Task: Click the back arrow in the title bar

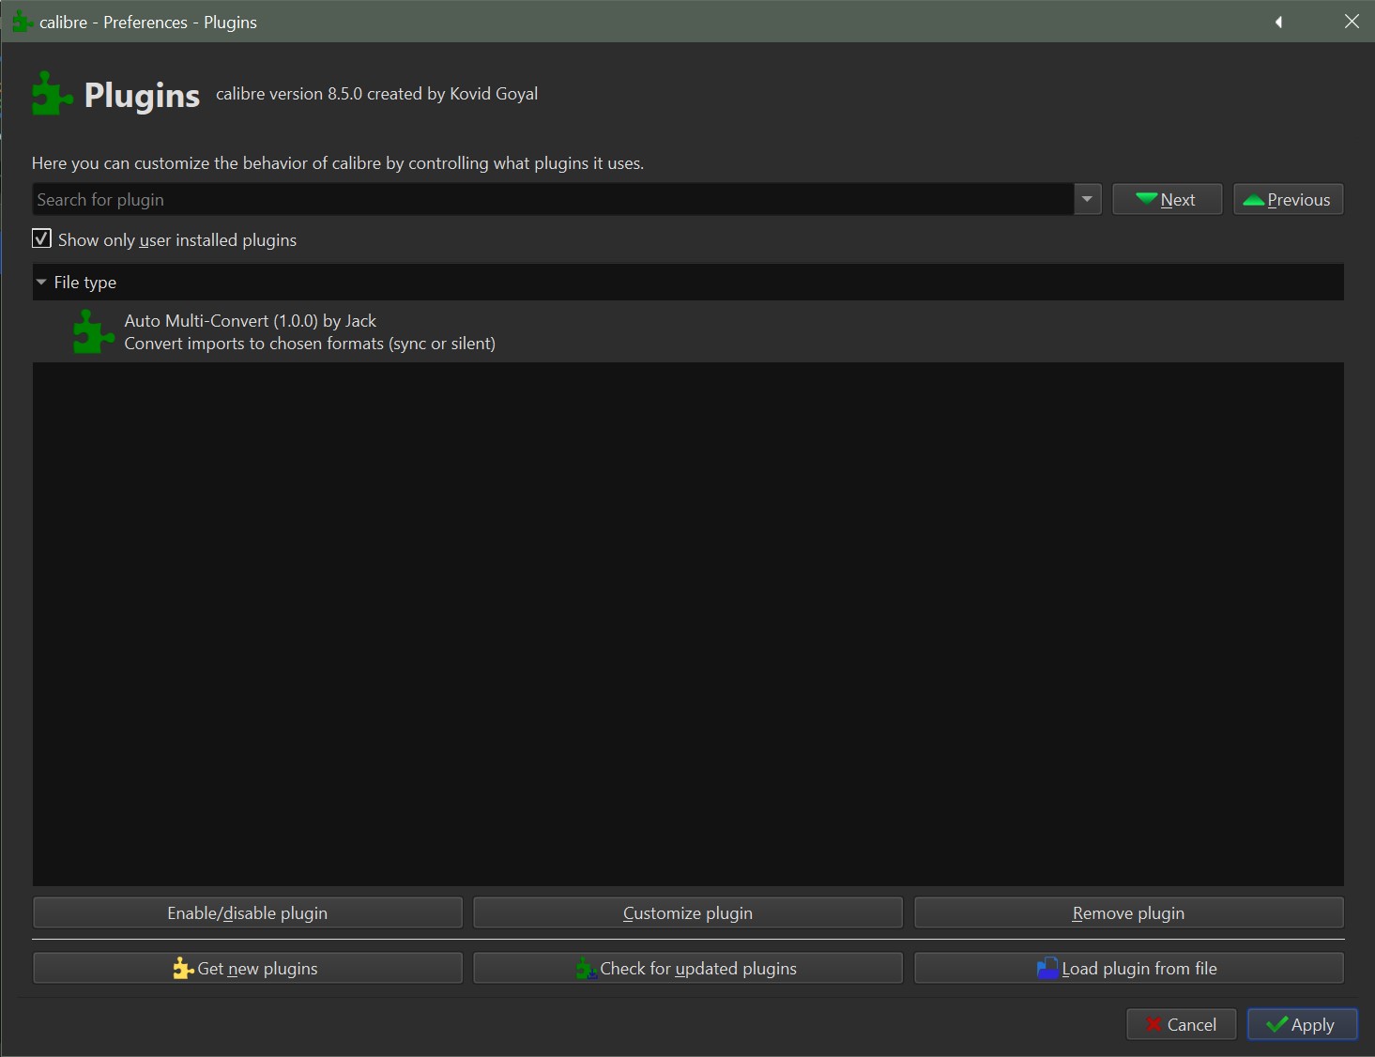Action: tap(1278, 22)
